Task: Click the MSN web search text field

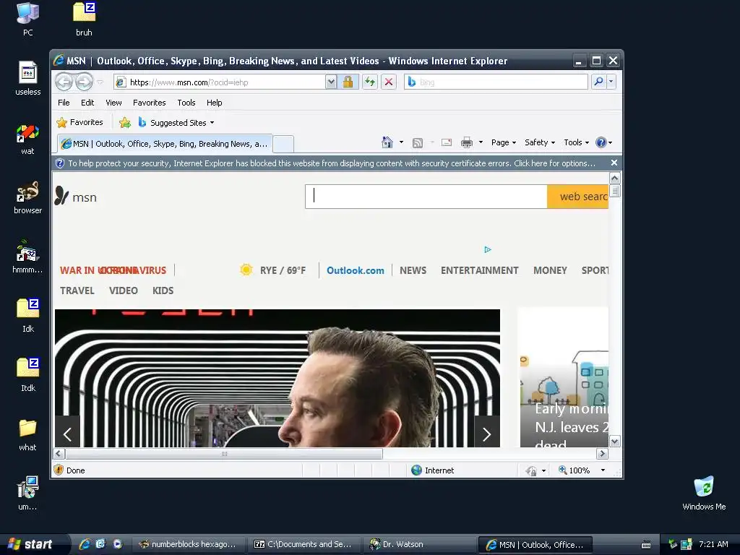Action: pyautogui.click(x=426, y=197)
